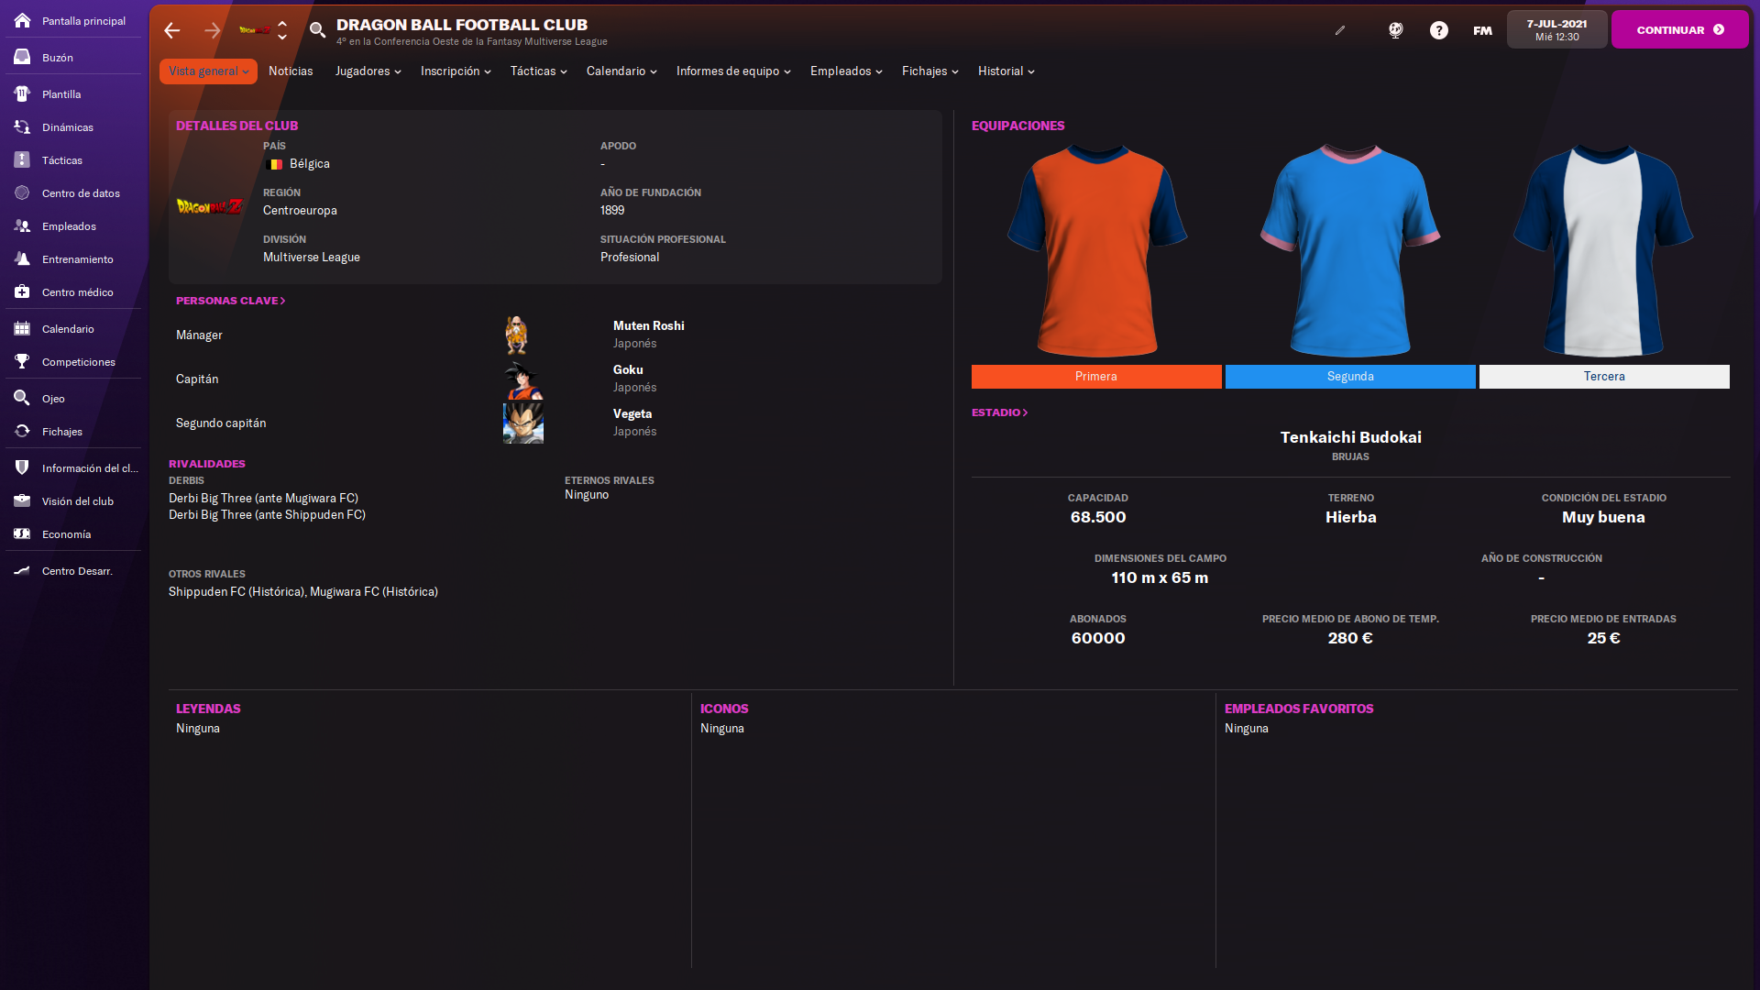
Task: Open the world globe icon
Action: pos(1395,30)
